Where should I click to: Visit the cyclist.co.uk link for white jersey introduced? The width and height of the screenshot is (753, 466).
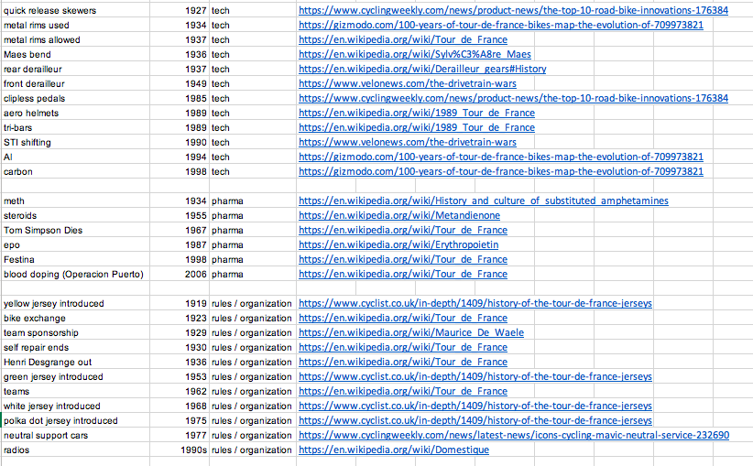[475, 406]
